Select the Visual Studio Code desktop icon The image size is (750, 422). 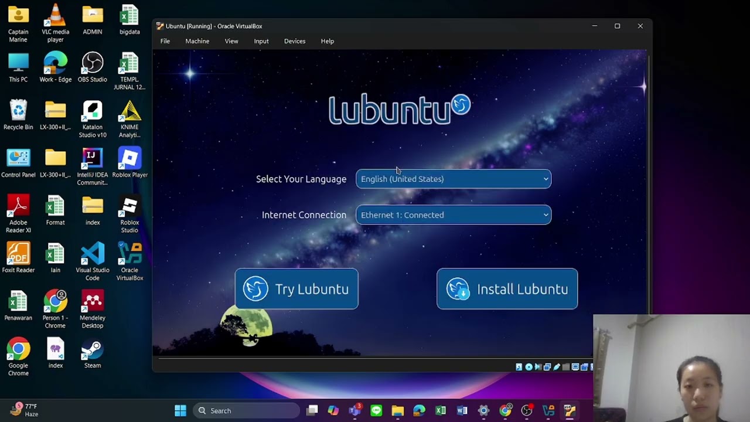point(93,261)
